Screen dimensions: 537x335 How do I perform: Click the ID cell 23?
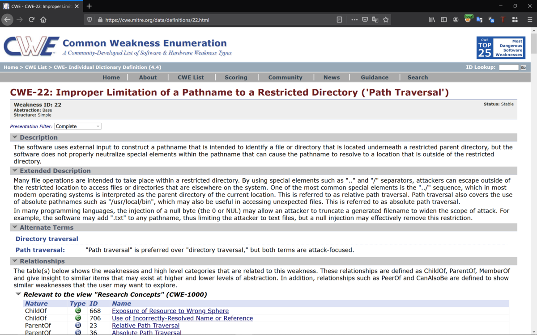pyautogui.click(x=93, y=326)
